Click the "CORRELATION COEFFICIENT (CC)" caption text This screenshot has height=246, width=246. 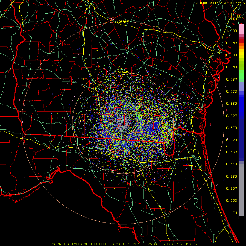tap(86, 244)
